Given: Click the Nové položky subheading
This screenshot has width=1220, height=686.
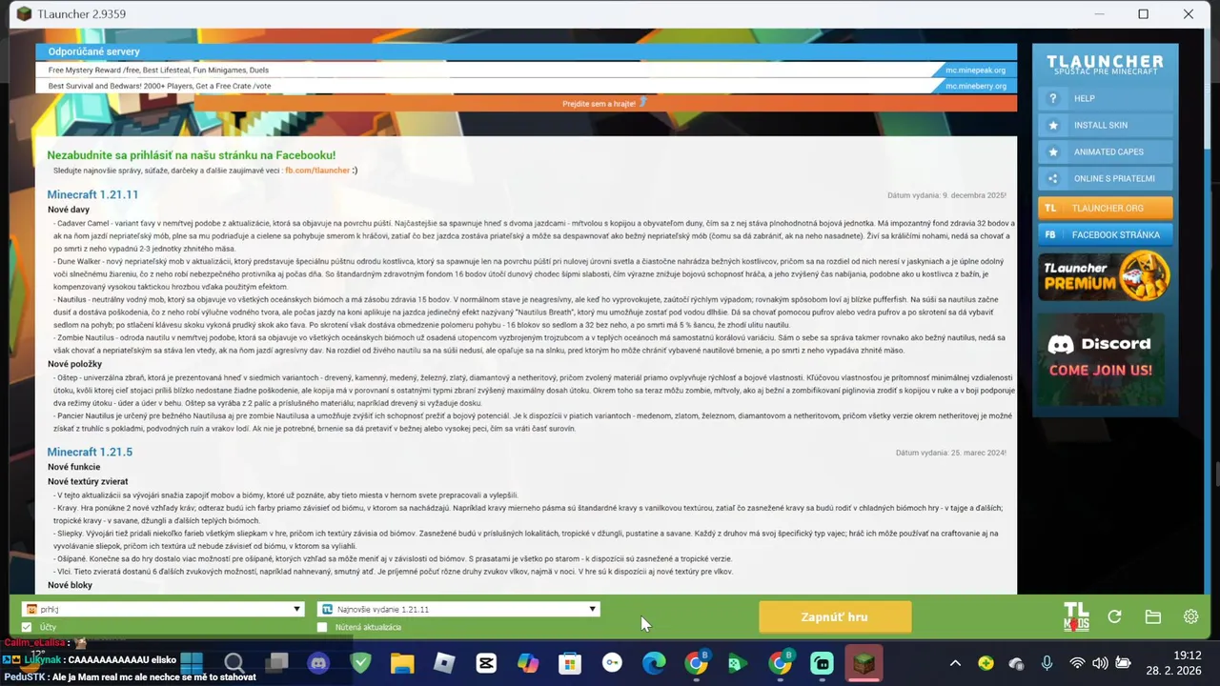Looking at the screenshot, I should [x=74, y=364].
